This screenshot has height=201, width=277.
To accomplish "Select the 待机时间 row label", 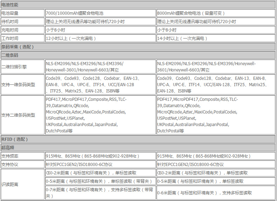I will coord(23,22).
